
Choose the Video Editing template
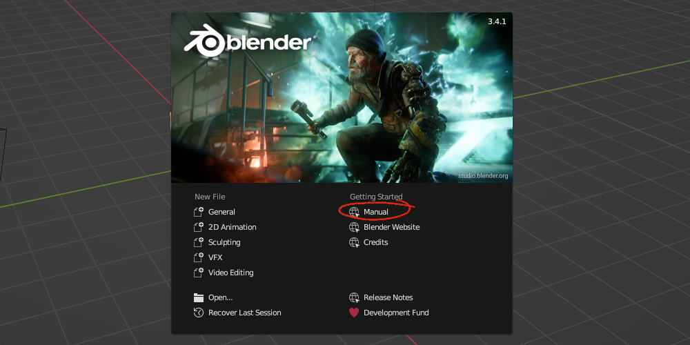(231, 273)
